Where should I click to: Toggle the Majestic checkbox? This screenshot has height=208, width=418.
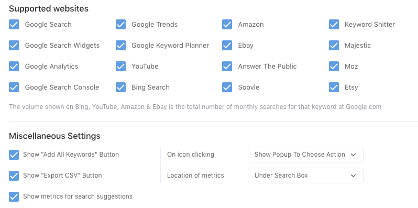(334, 46)
